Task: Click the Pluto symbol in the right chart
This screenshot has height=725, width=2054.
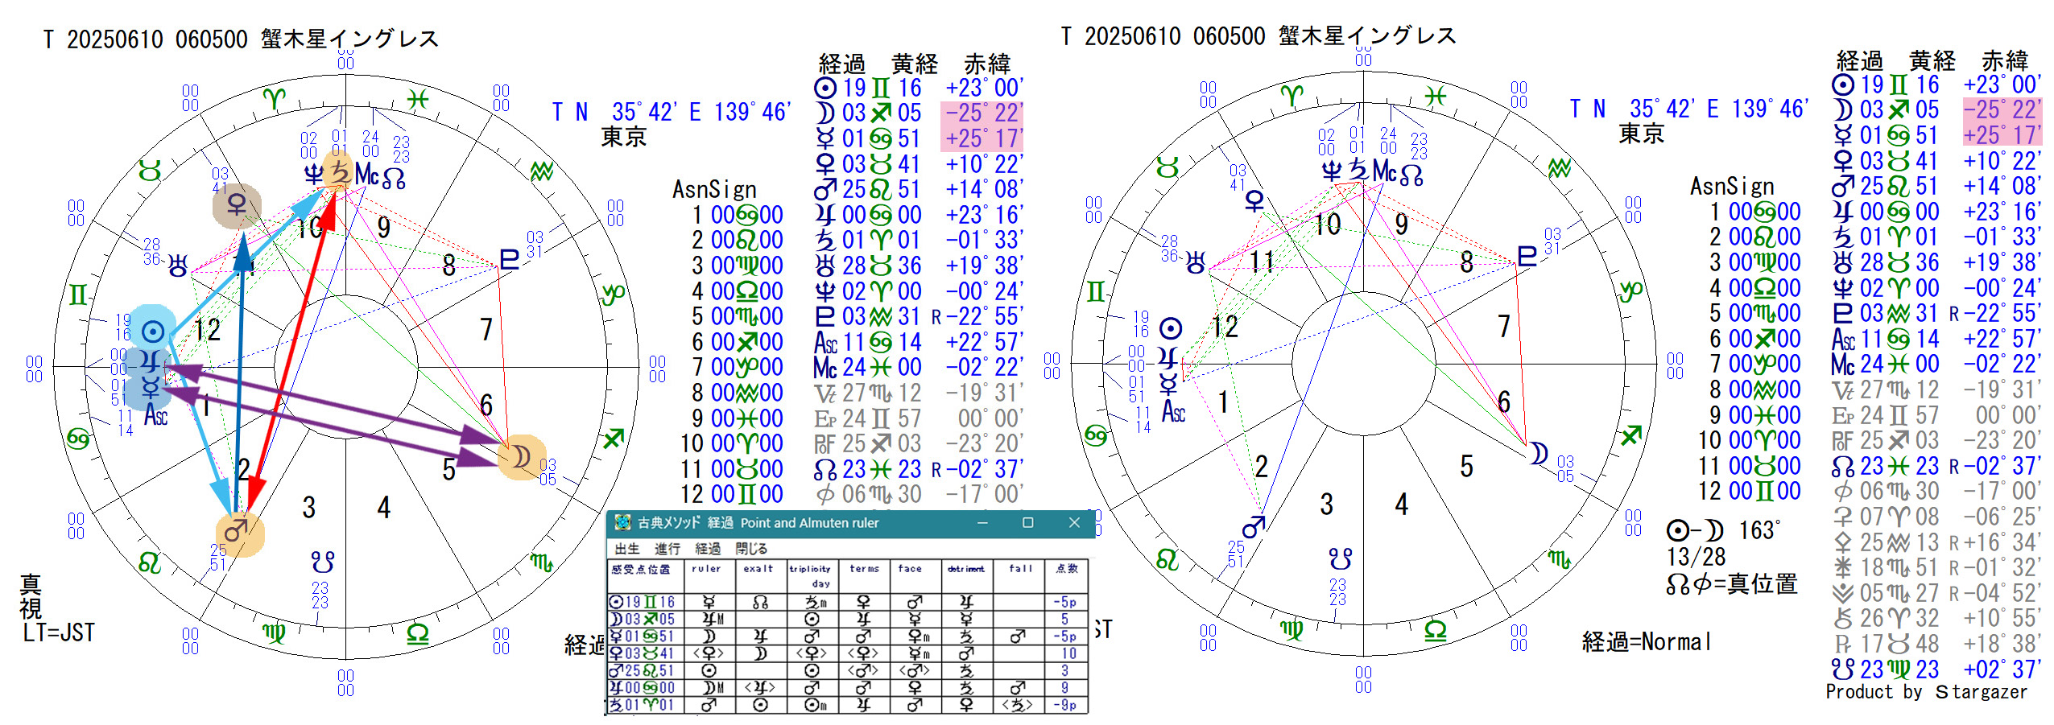Action: (1527, 257)
